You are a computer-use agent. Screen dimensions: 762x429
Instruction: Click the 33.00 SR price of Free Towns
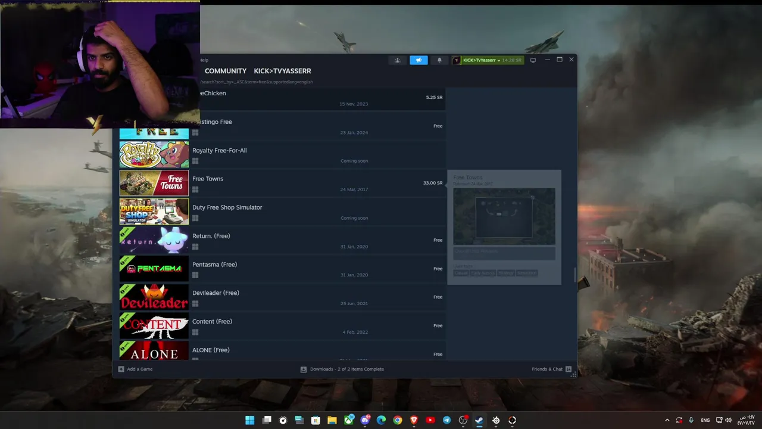(x=433, y=183)
